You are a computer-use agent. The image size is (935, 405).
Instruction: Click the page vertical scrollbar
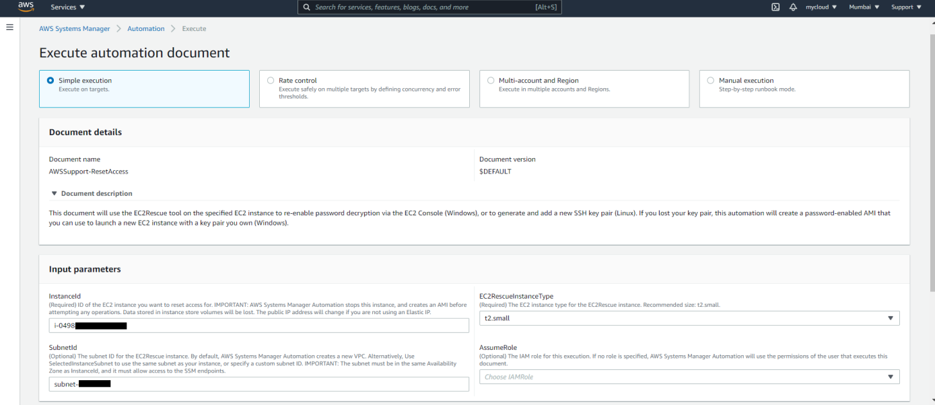[931, 161]
